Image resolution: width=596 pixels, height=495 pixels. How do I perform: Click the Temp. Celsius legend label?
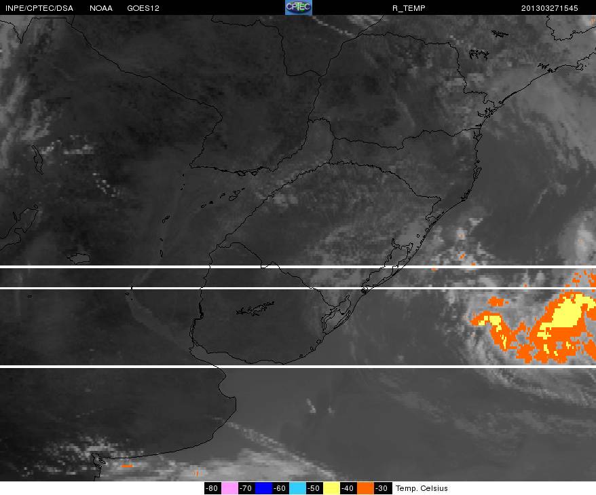point(422,488)
